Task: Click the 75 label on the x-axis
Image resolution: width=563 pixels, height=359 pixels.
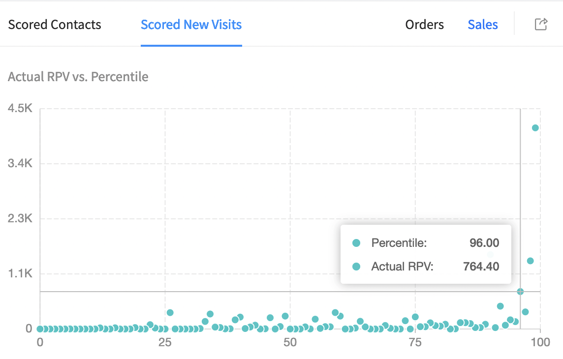Action: [x=415, y=342]
